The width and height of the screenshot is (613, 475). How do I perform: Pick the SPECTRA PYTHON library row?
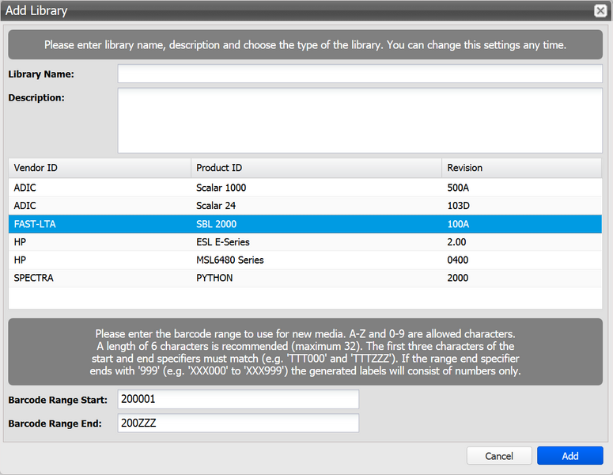pos(305,278)
